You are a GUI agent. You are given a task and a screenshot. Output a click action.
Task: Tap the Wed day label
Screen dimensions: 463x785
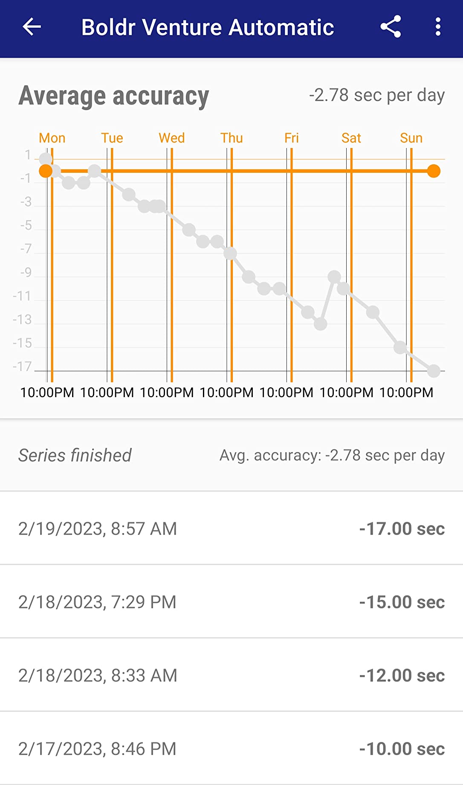pos(171,138)
